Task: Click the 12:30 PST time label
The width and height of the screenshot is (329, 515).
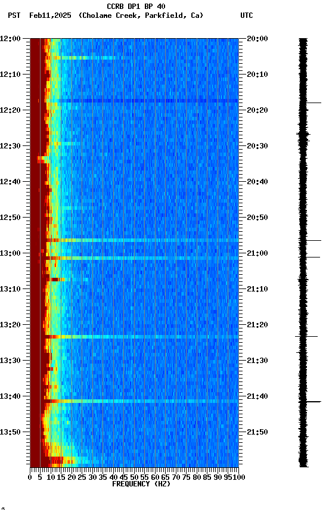Action: pyautogui.click(x=10, y=146)
